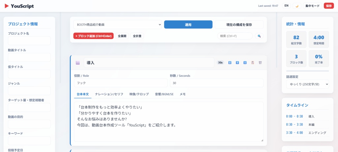The width and height of the screenshot is (338, 152).
Task: Click the ジャンル input field
Action: [x=29, y=91]
